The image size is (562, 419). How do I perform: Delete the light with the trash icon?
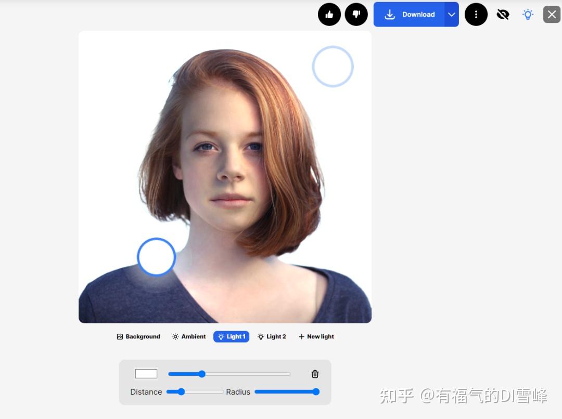point(315,374)
